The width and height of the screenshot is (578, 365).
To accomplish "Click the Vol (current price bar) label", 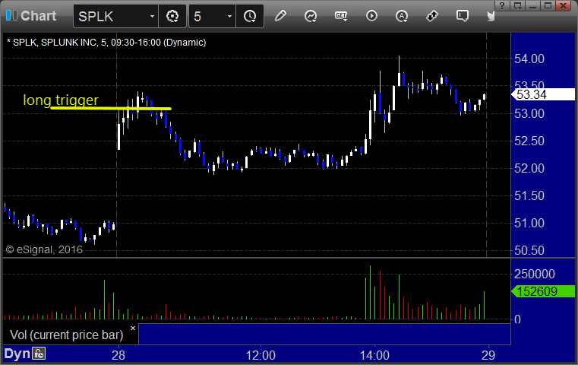I will tap(67, 335).
